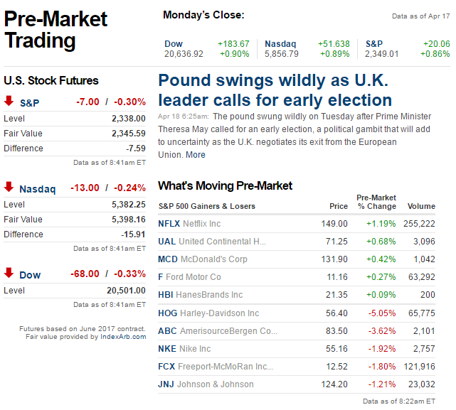This screenshot has width=456, height=410.
Task: Click the red down arrow beside Nasdaq futures
Action: pyautogui.click(x=9, y=188)
